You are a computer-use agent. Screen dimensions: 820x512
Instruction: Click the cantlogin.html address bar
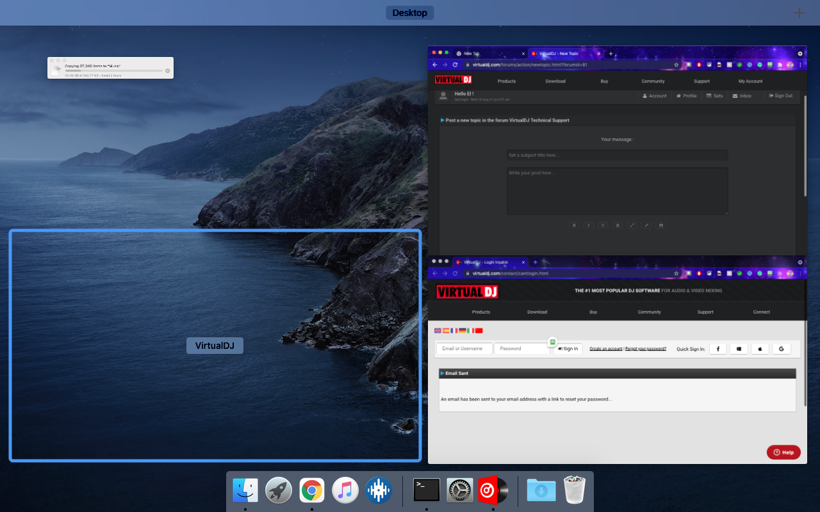click(572, 273)
